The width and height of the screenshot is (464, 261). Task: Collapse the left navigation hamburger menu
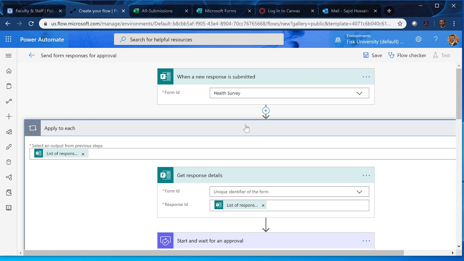[x=9, y=55]
